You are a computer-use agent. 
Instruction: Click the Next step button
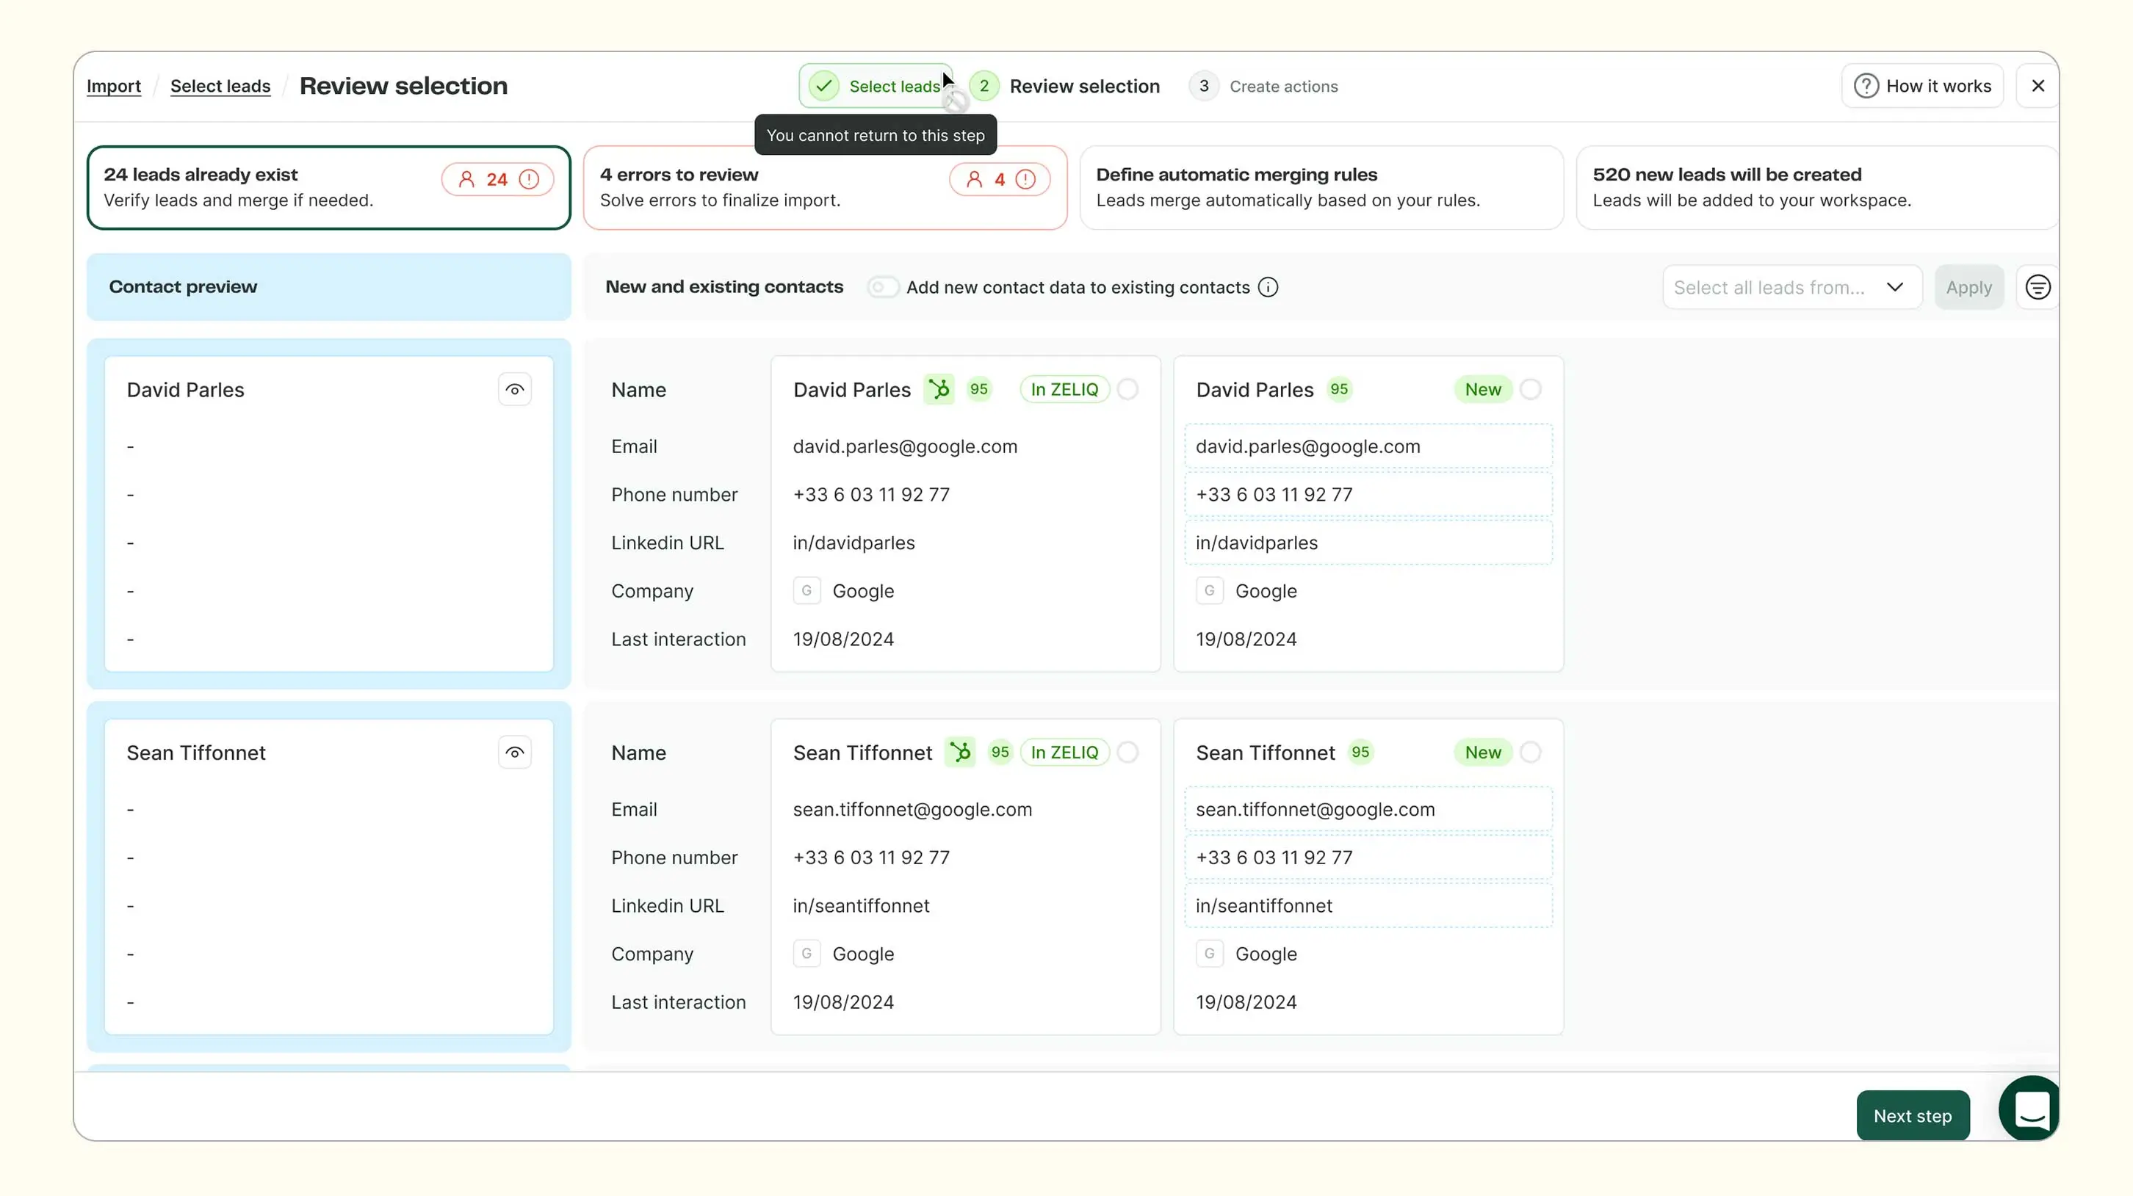coord(1912,1116)
